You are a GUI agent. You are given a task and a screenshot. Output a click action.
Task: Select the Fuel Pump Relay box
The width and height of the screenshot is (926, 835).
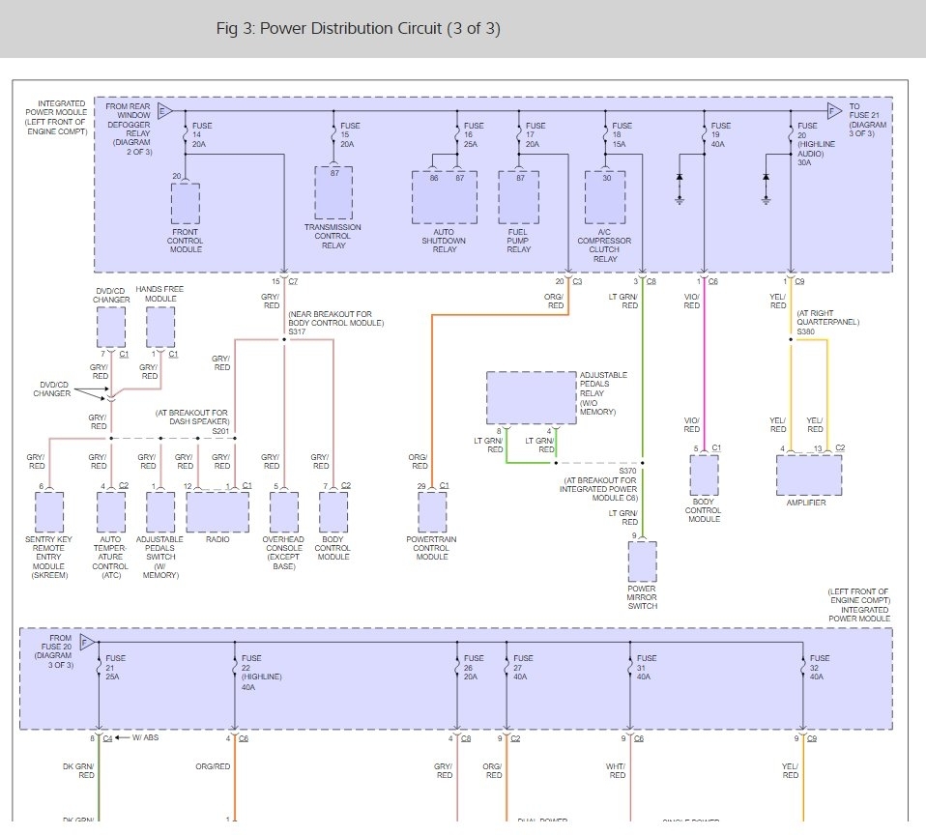pyautogui.click(x=519, y=197)
